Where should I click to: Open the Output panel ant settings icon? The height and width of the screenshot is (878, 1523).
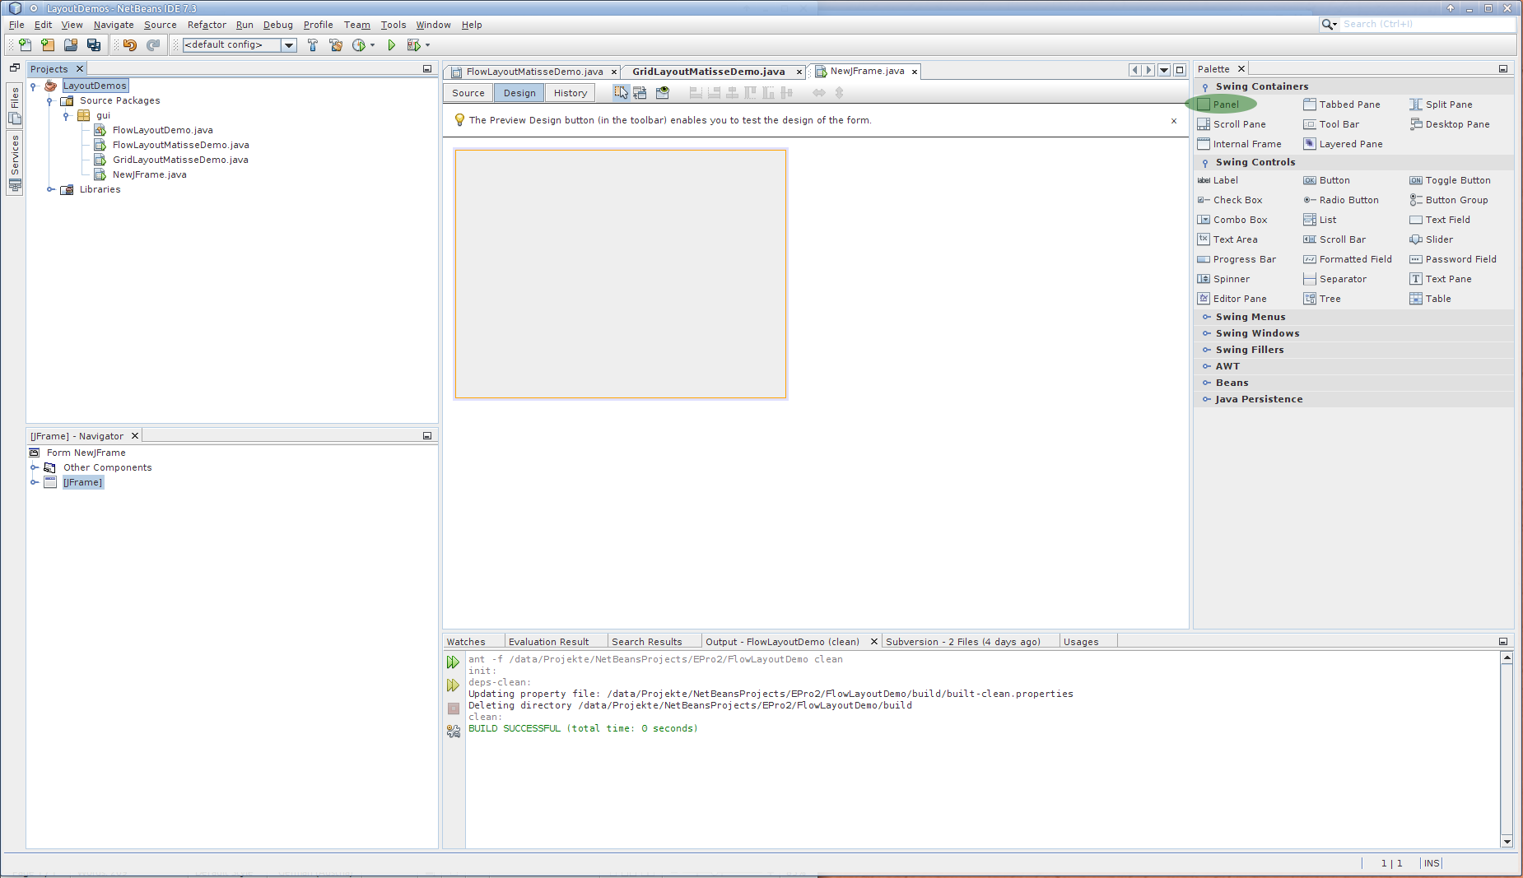click(453, 731)
